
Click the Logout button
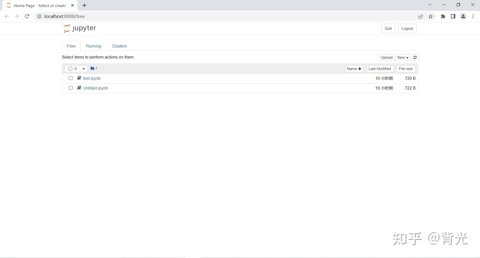[x=407, y=28]
